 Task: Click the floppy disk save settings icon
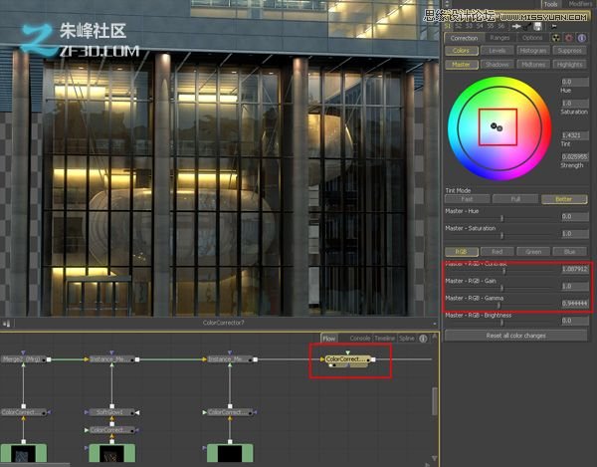point(537,26)
